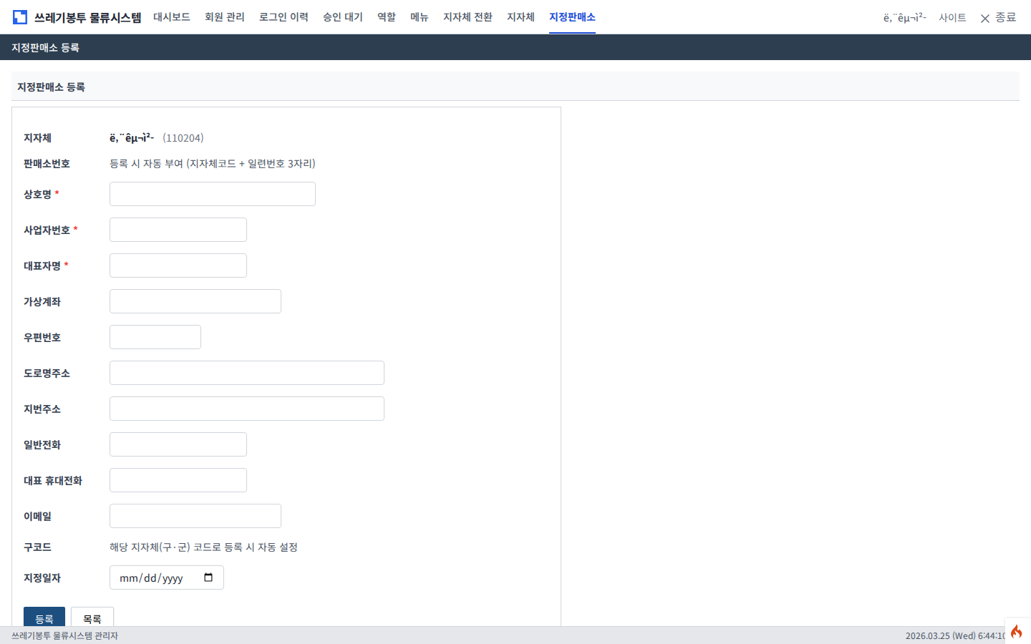Click the 쓰레기봉투 물류시스템 logo icon
The height and width of the screenshot is (644, 1031).
[20, 16]
